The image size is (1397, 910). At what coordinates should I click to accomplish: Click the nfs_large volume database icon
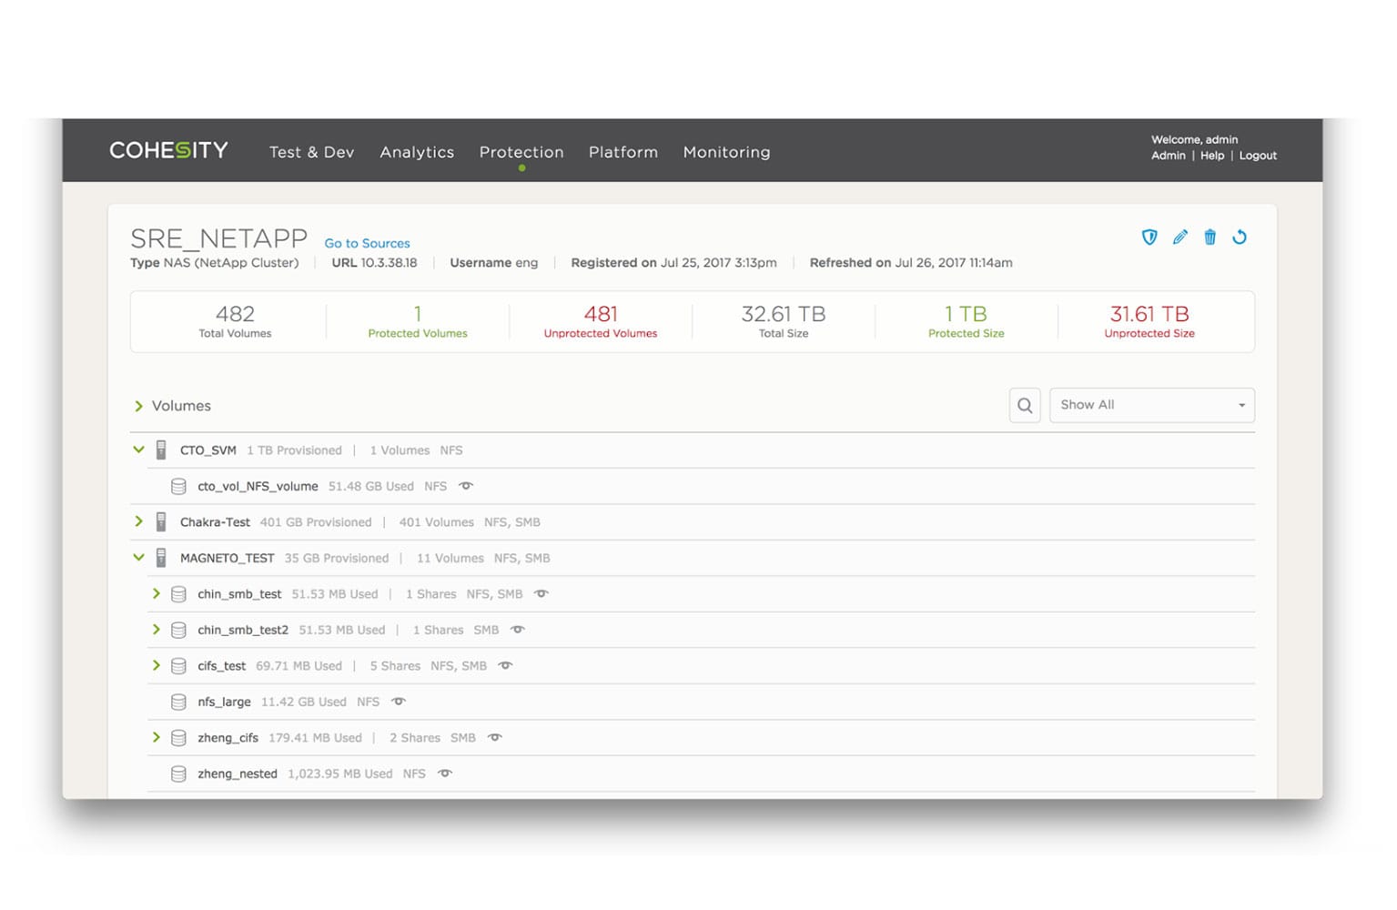point(179,702)
